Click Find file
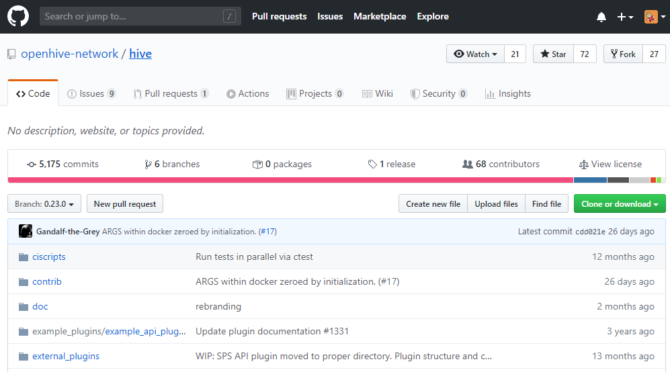 tap(546, 203)
